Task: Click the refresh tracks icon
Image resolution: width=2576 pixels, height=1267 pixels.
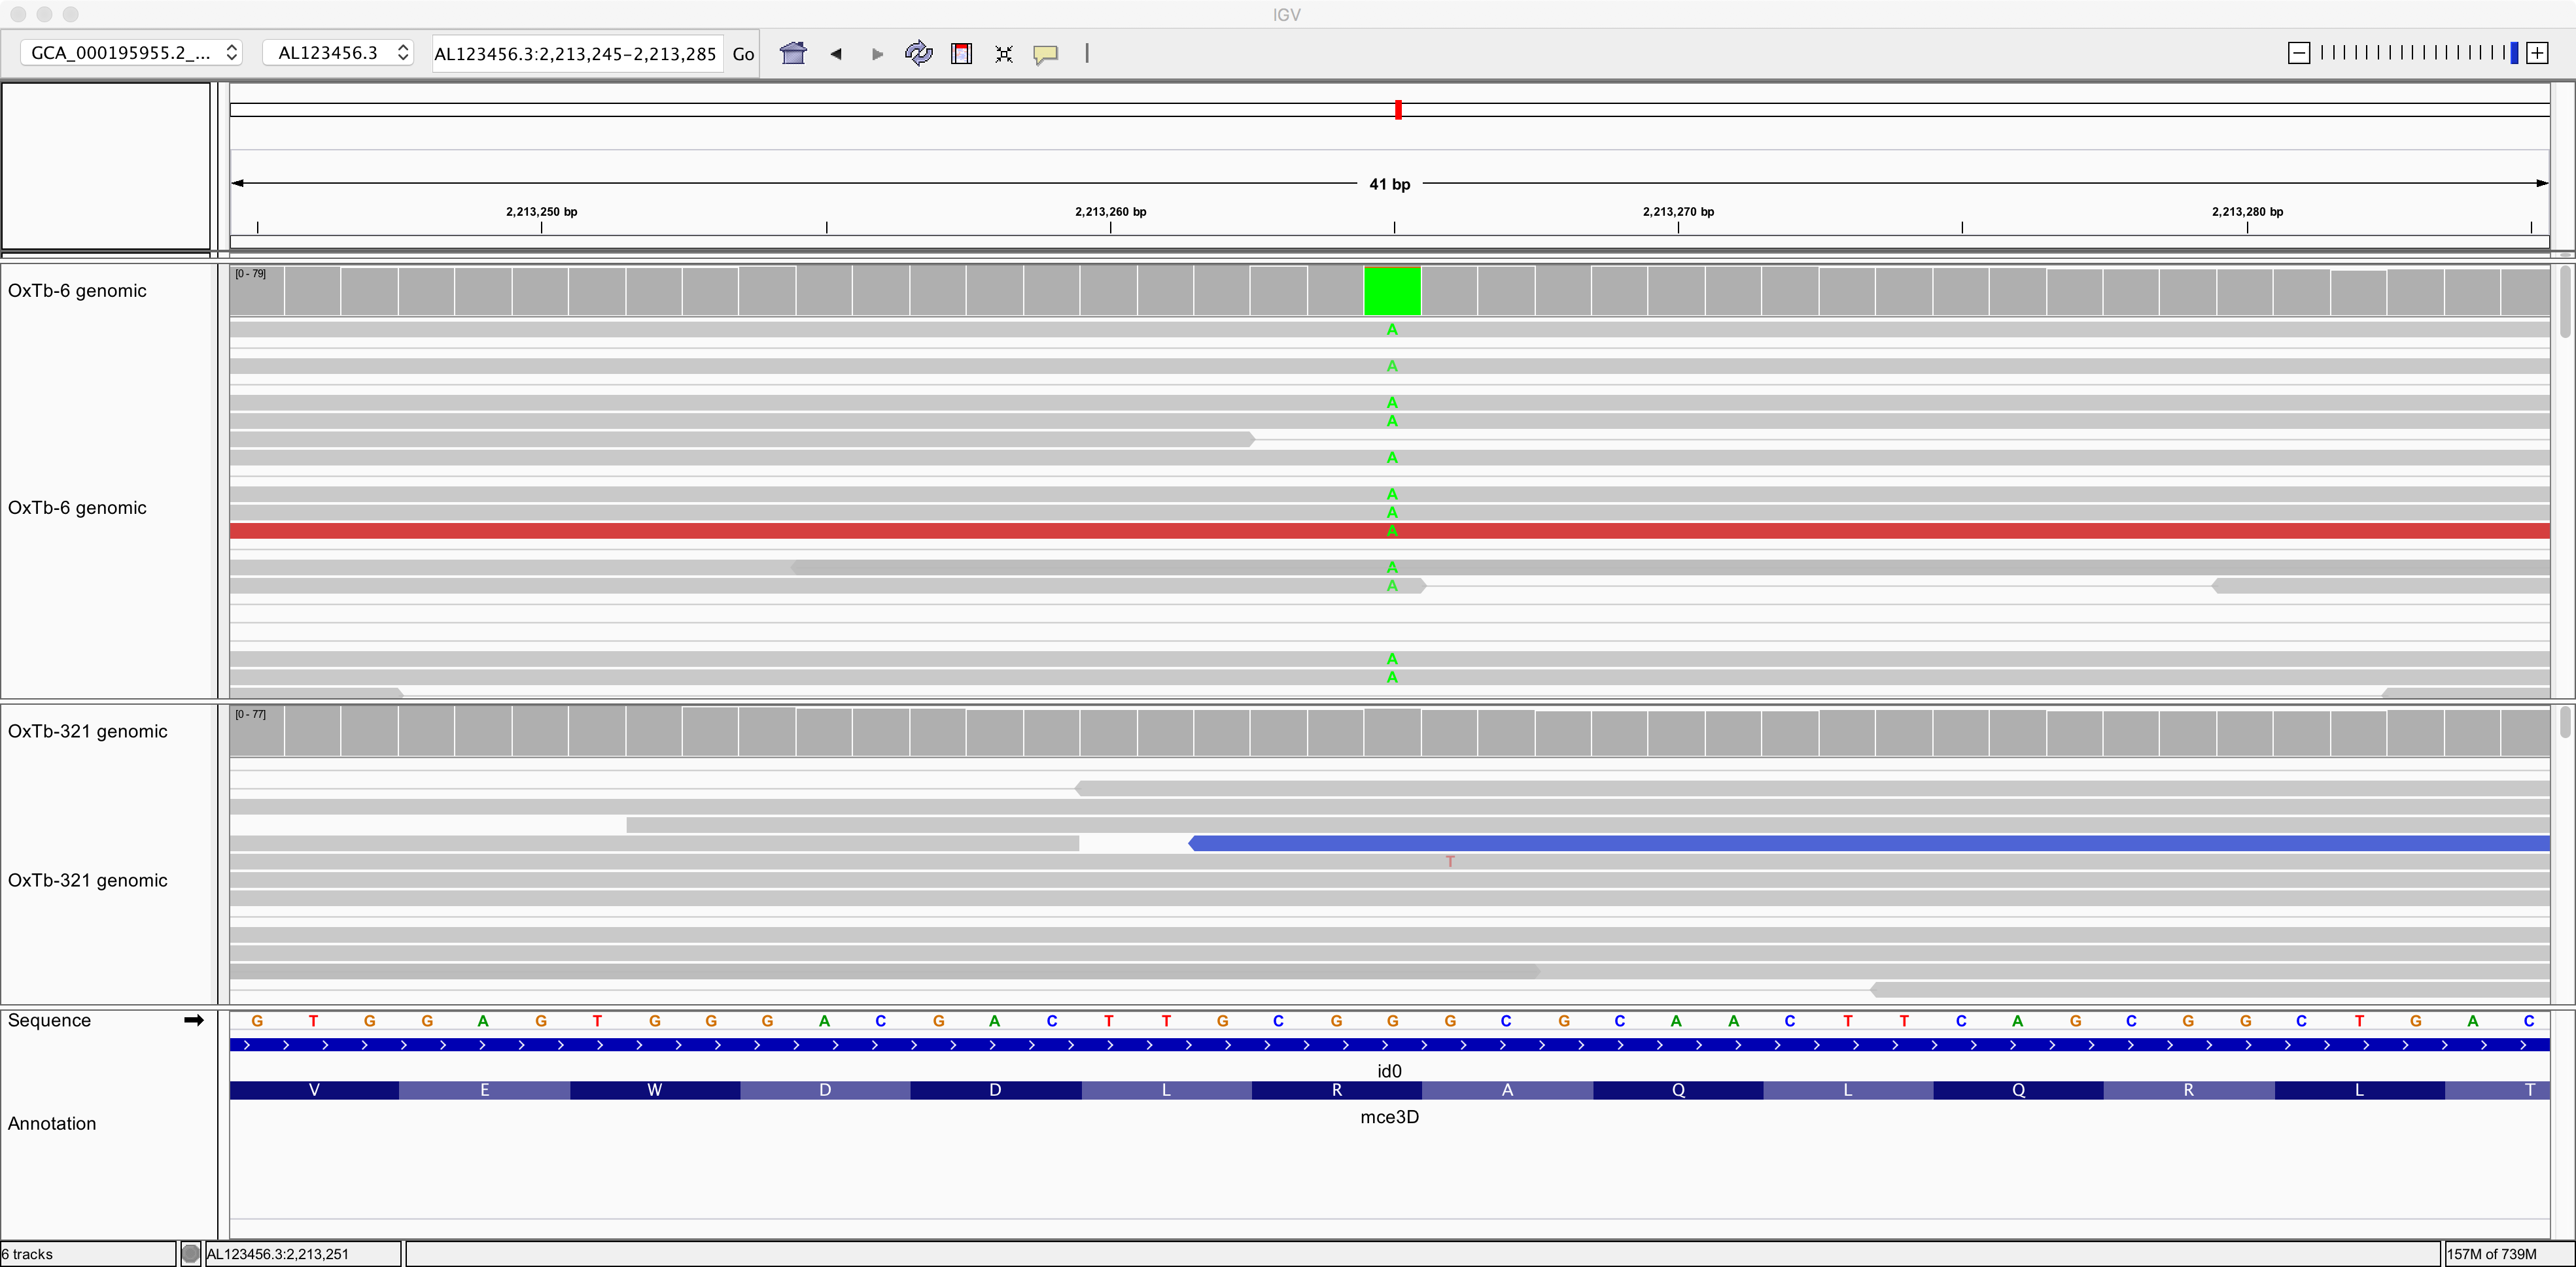Action: [x=918, y=53]
